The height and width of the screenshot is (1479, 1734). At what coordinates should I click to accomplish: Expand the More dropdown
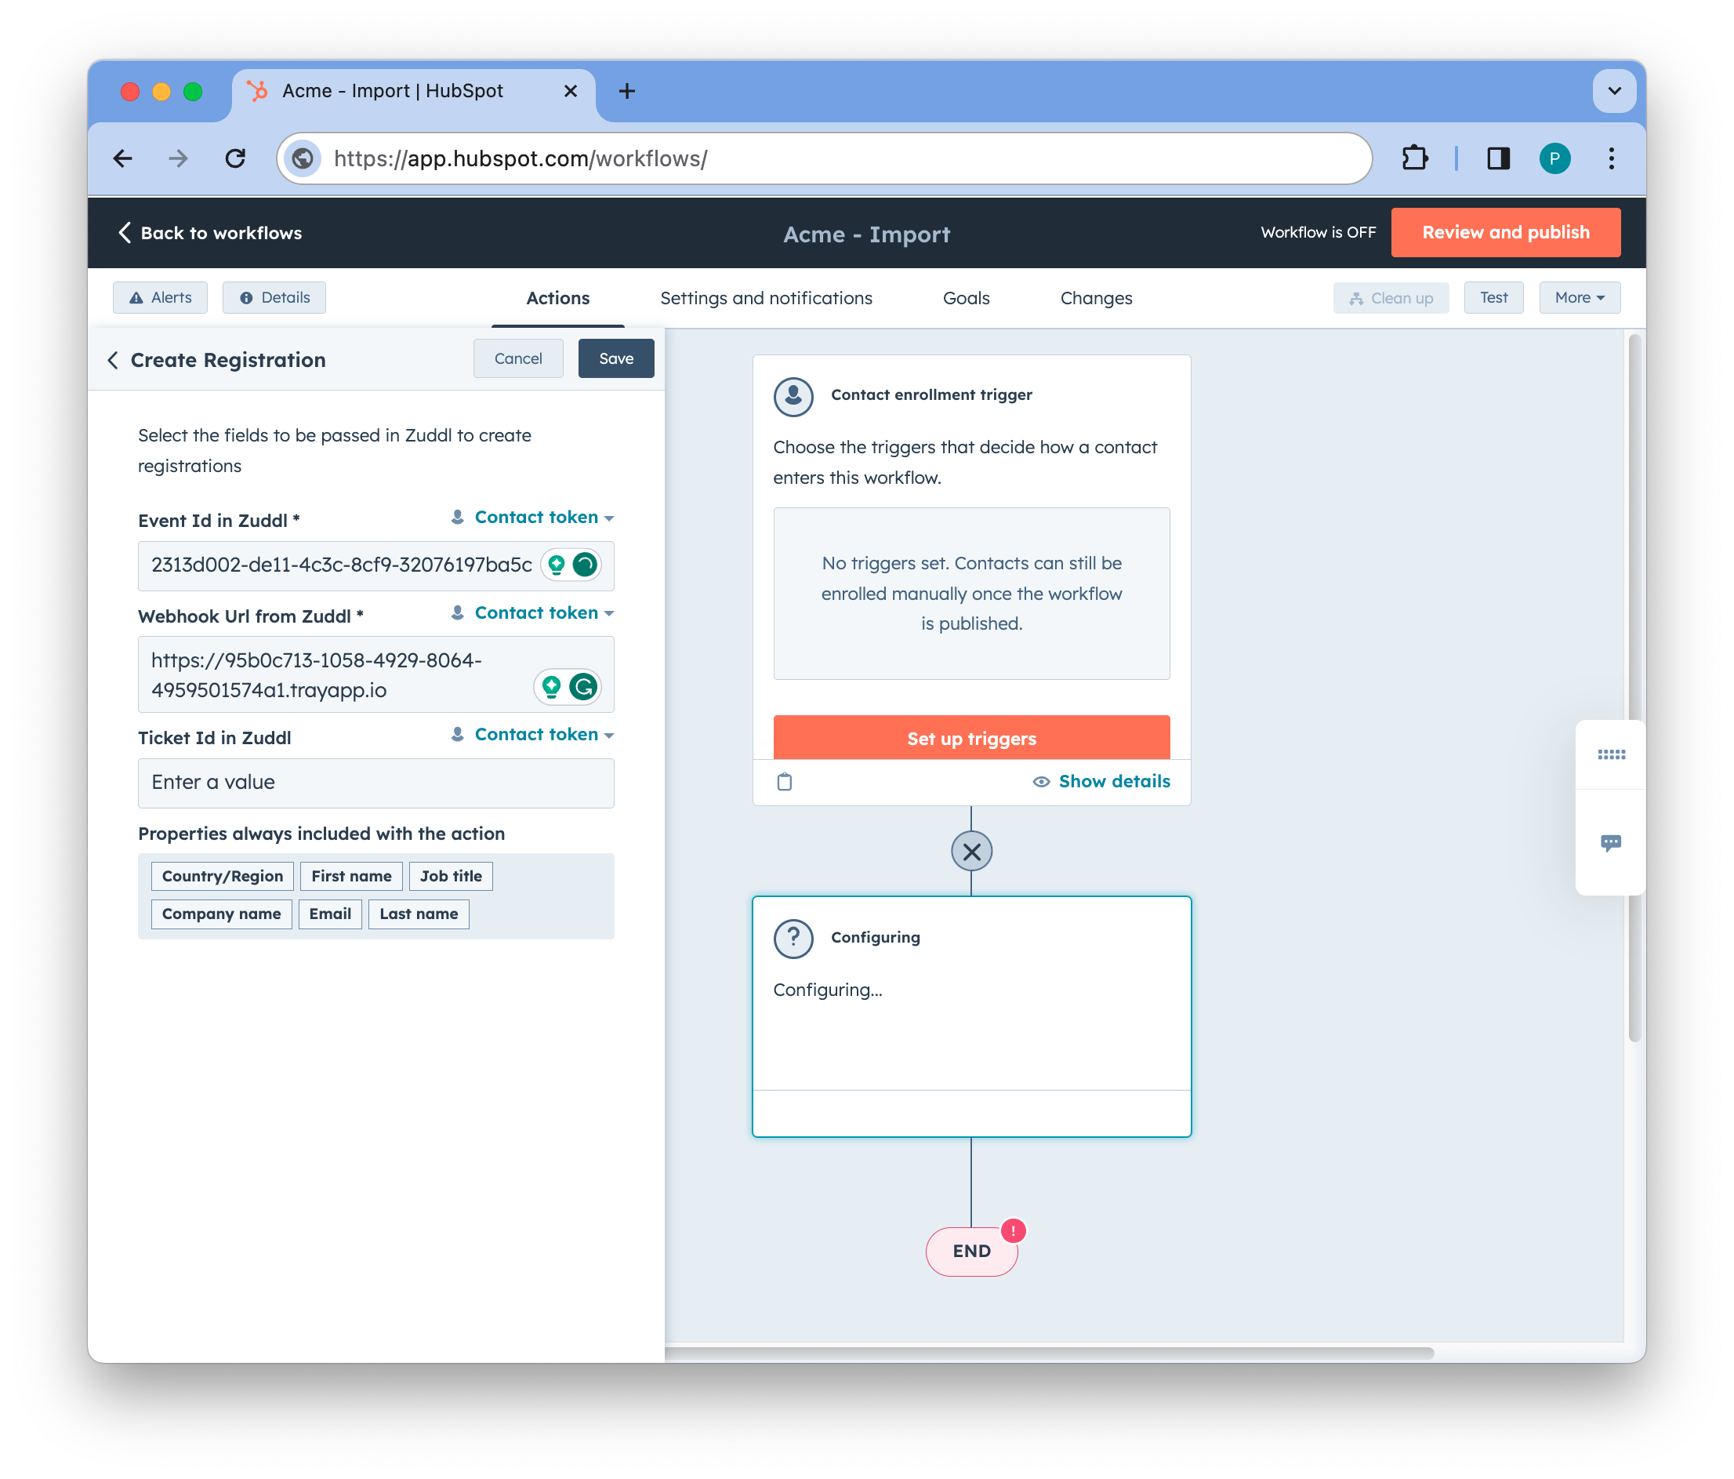[1579, 297]
